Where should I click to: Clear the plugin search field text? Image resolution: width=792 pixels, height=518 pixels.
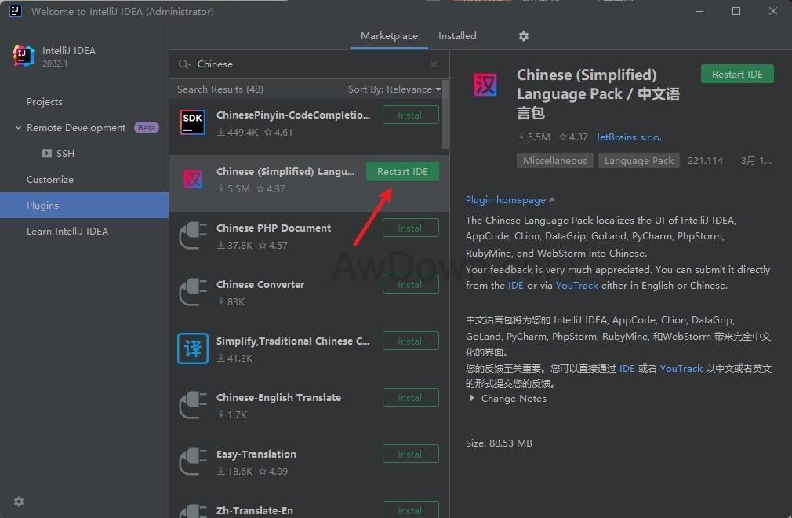pos(434,64)
